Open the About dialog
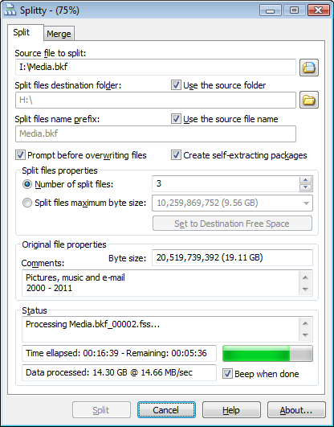Screen dimensions: 334x427 click(x=296, y=410)
